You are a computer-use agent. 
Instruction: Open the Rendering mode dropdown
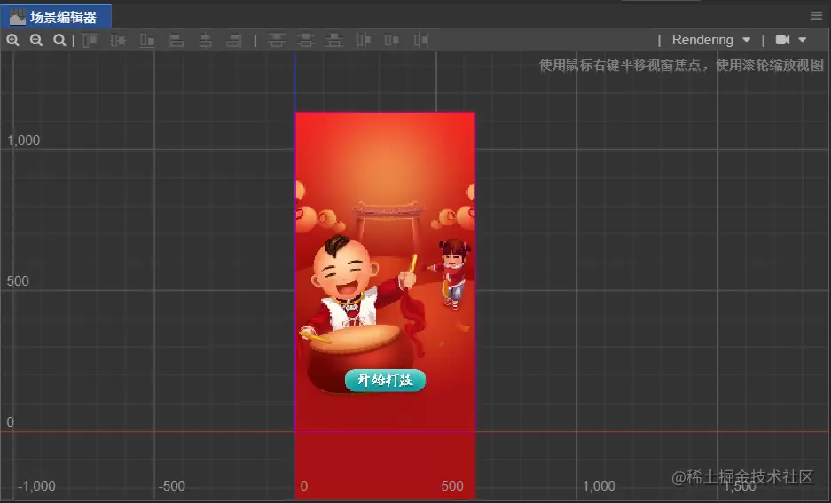(710, 40)
